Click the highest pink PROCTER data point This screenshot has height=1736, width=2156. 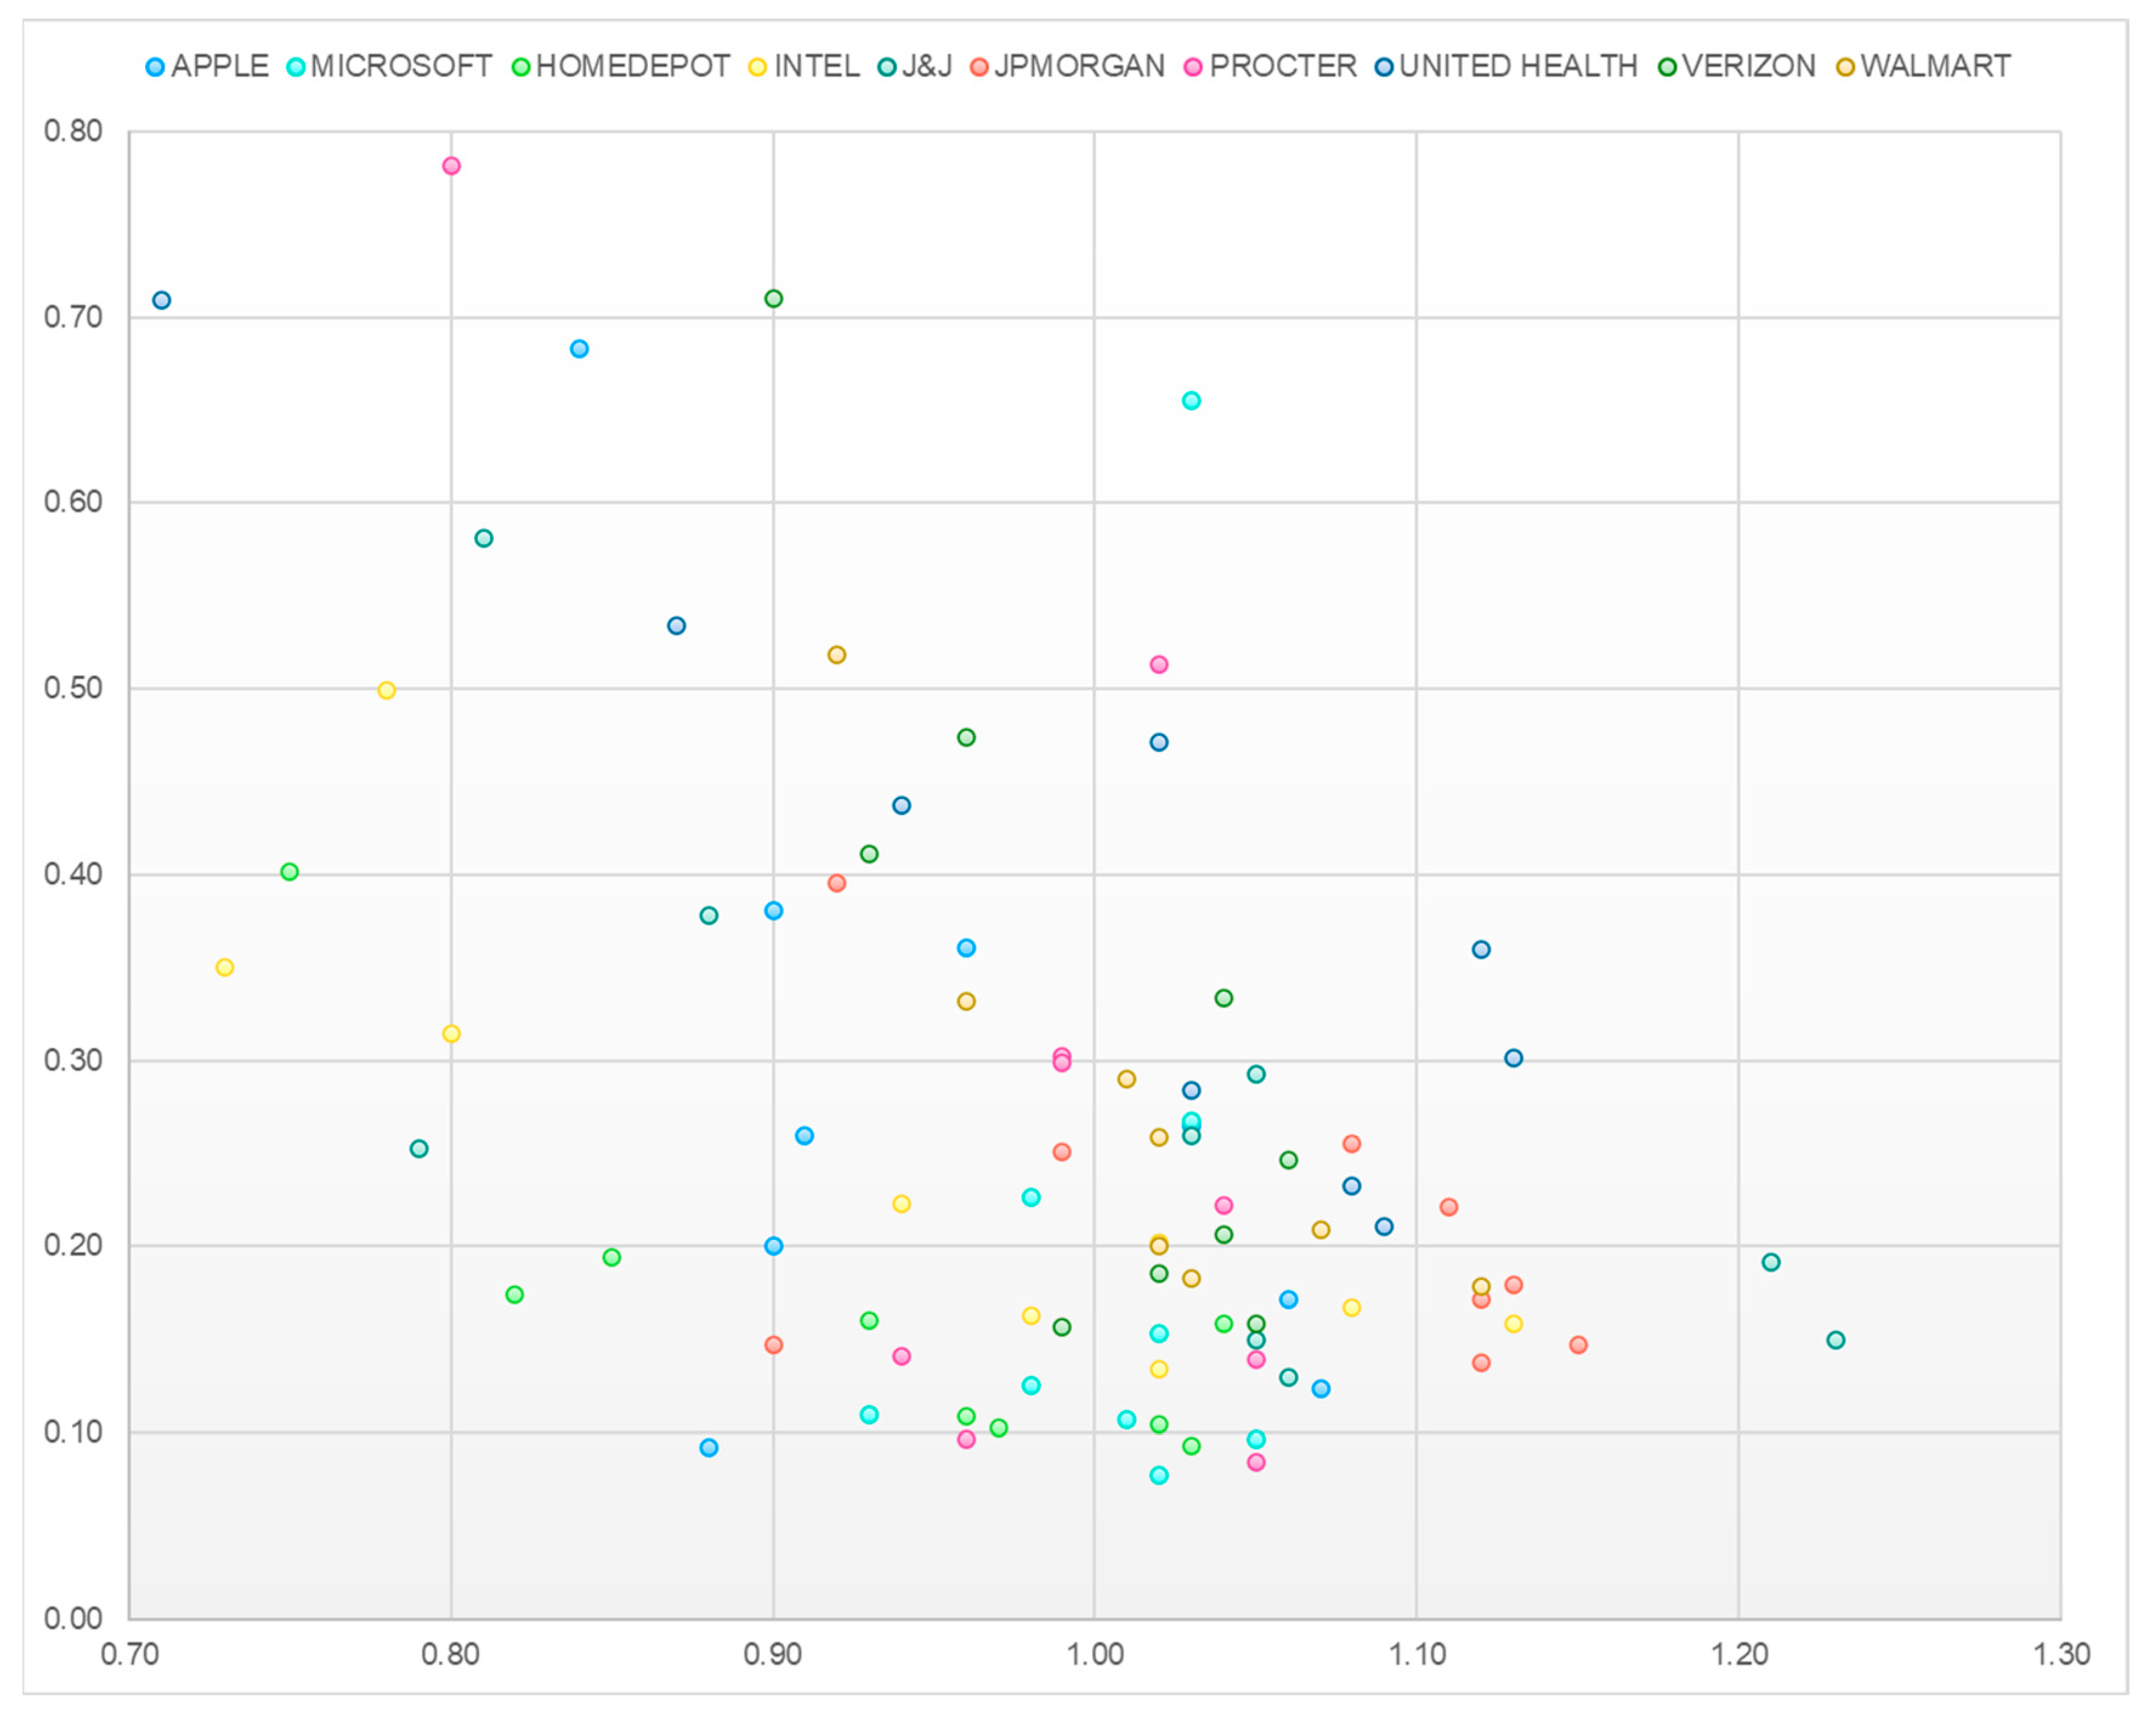pyautogui.click(x=451, y=166)
